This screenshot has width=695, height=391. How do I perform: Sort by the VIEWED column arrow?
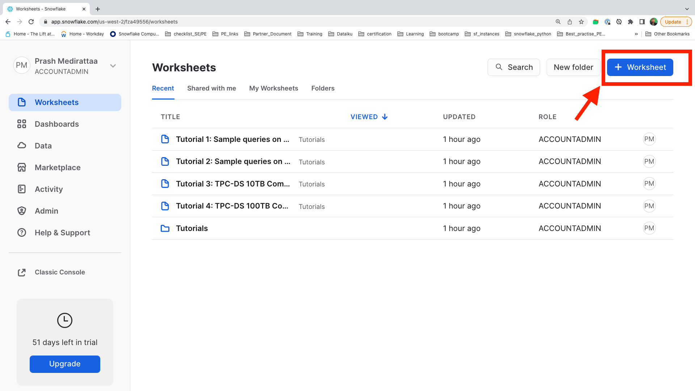click(x=385, y=117)
